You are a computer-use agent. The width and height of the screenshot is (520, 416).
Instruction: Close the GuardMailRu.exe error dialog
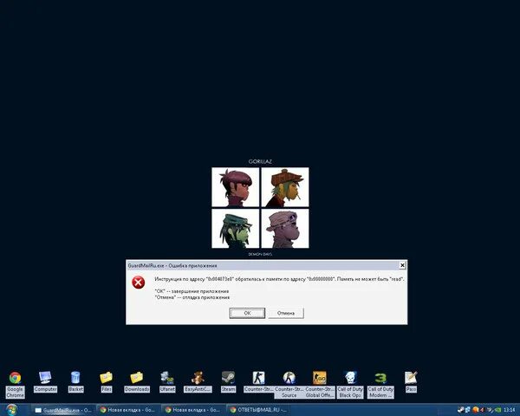click(402, 265)
